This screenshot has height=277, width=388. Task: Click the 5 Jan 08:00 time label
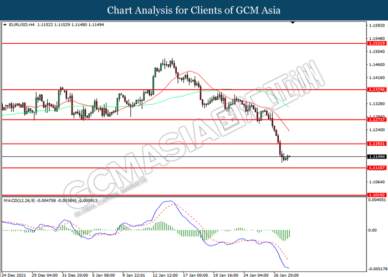[x=104, y=275]
